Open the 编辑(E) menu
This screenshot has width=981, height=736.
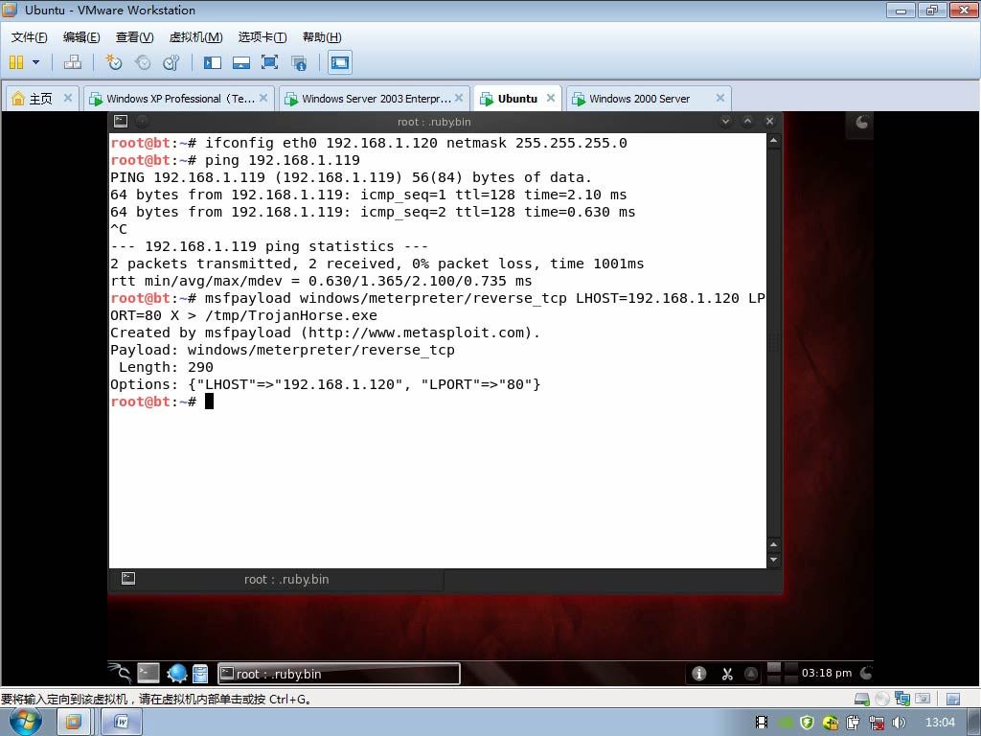[x=81, y=37]
